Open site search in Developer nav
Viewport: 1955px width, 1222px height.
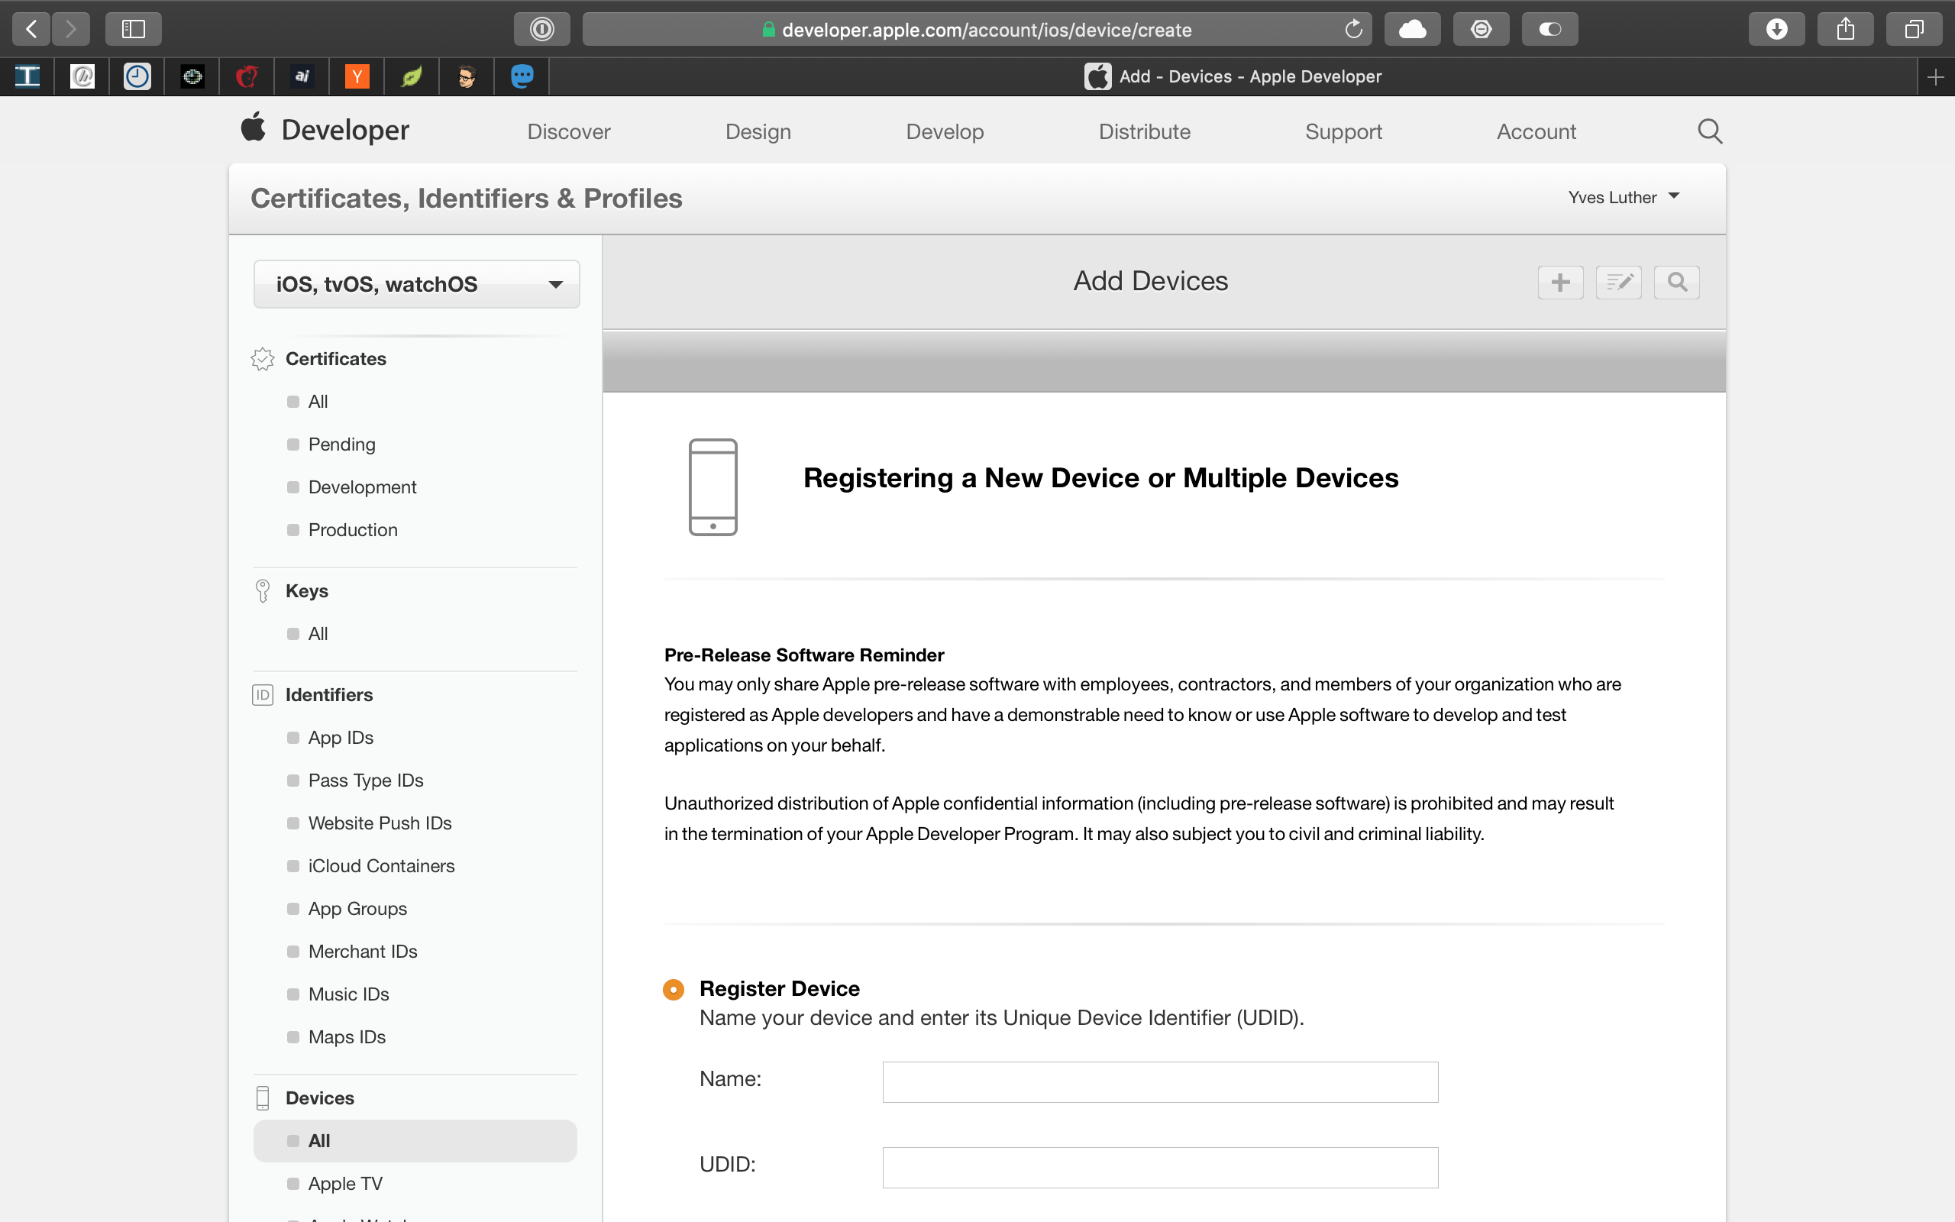click(x=1709, y=131)
